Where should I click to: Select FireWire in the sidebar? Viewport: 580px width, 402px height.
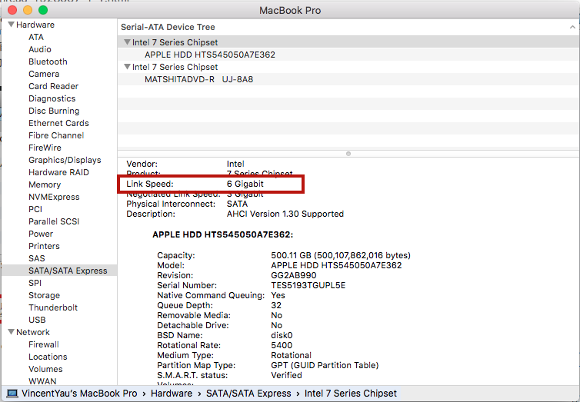coord(45,148)
